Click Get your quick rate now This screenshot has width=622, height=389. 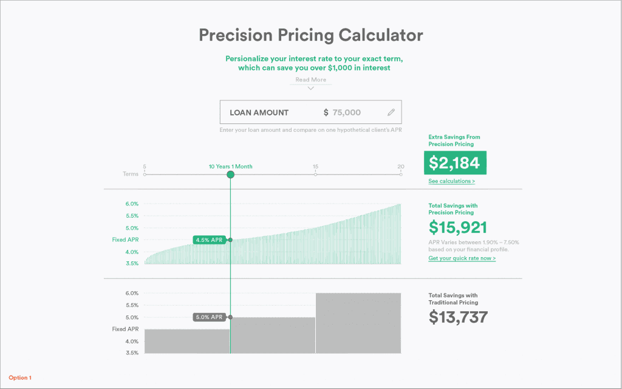[462, 258]
